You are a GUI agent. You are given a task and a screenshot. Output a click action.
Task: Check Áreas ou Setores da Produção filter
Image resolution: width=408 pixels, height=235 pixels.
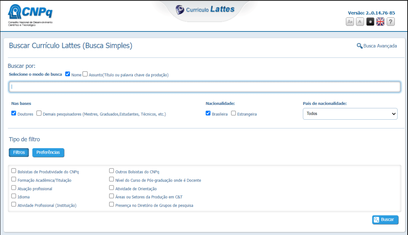pyautogui.click(x=112, y=196)
